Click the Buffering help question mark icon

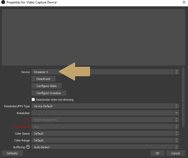point(28,147)
